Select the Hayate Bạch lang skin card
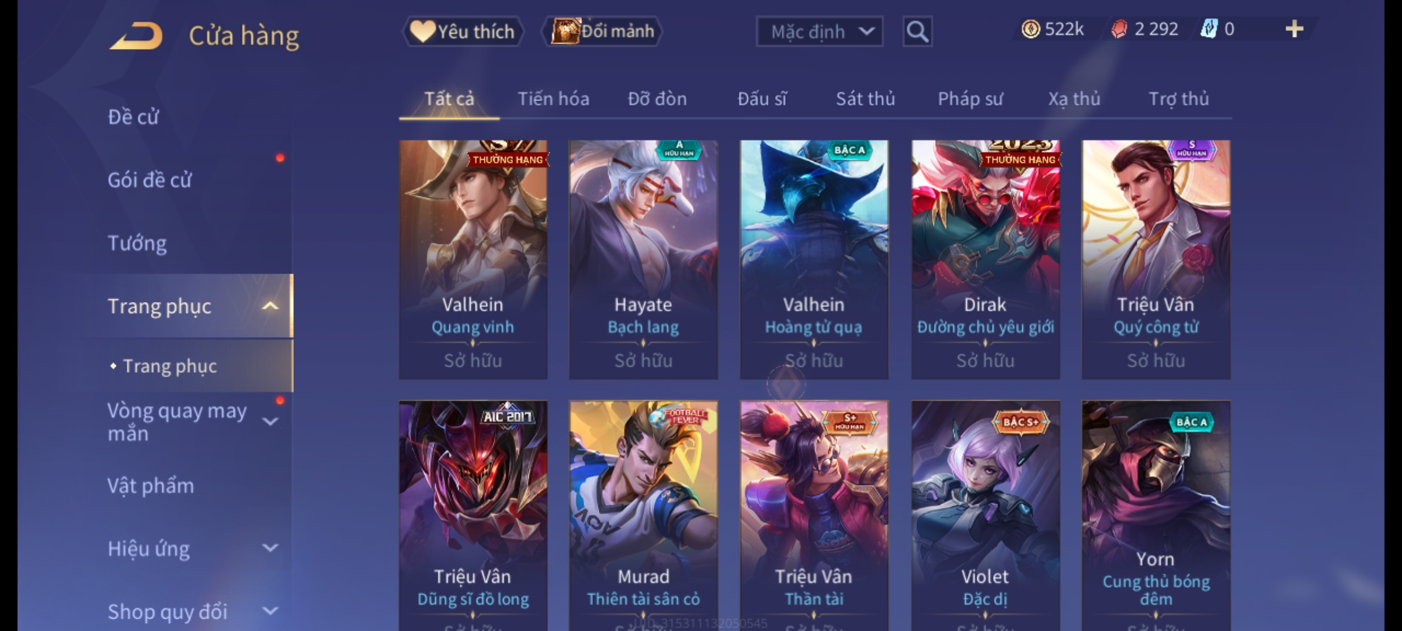This screenshot has height=631, width=1402. point(643,259)
